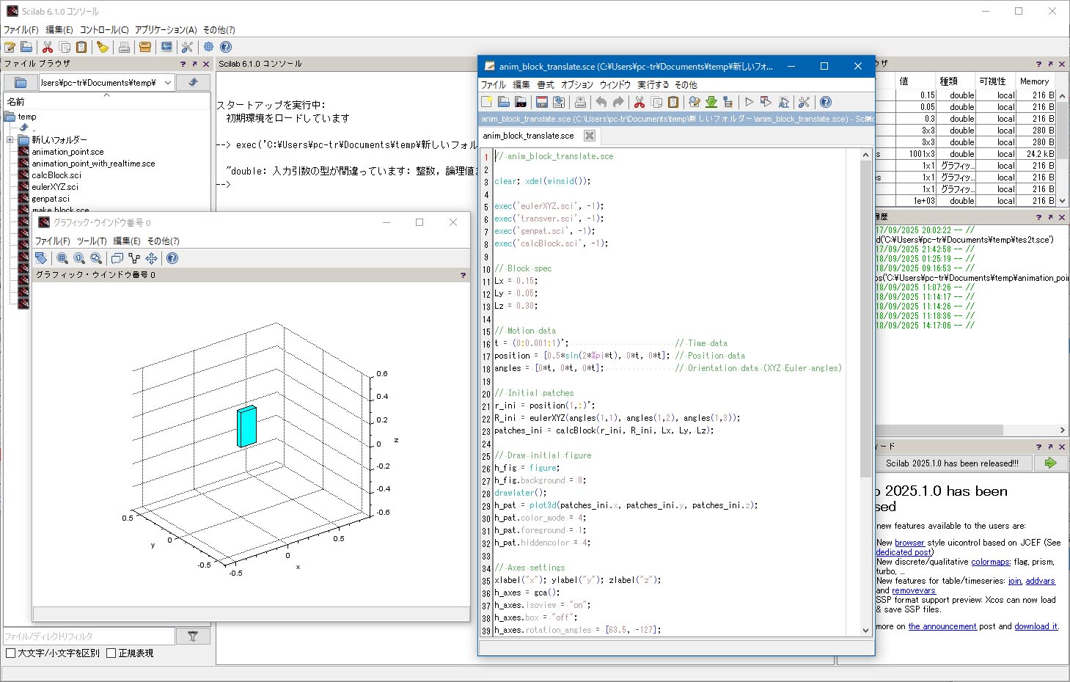Create a new file in SciNotes
This screenshot has width=1070, height=682.
tap(487, 102)
